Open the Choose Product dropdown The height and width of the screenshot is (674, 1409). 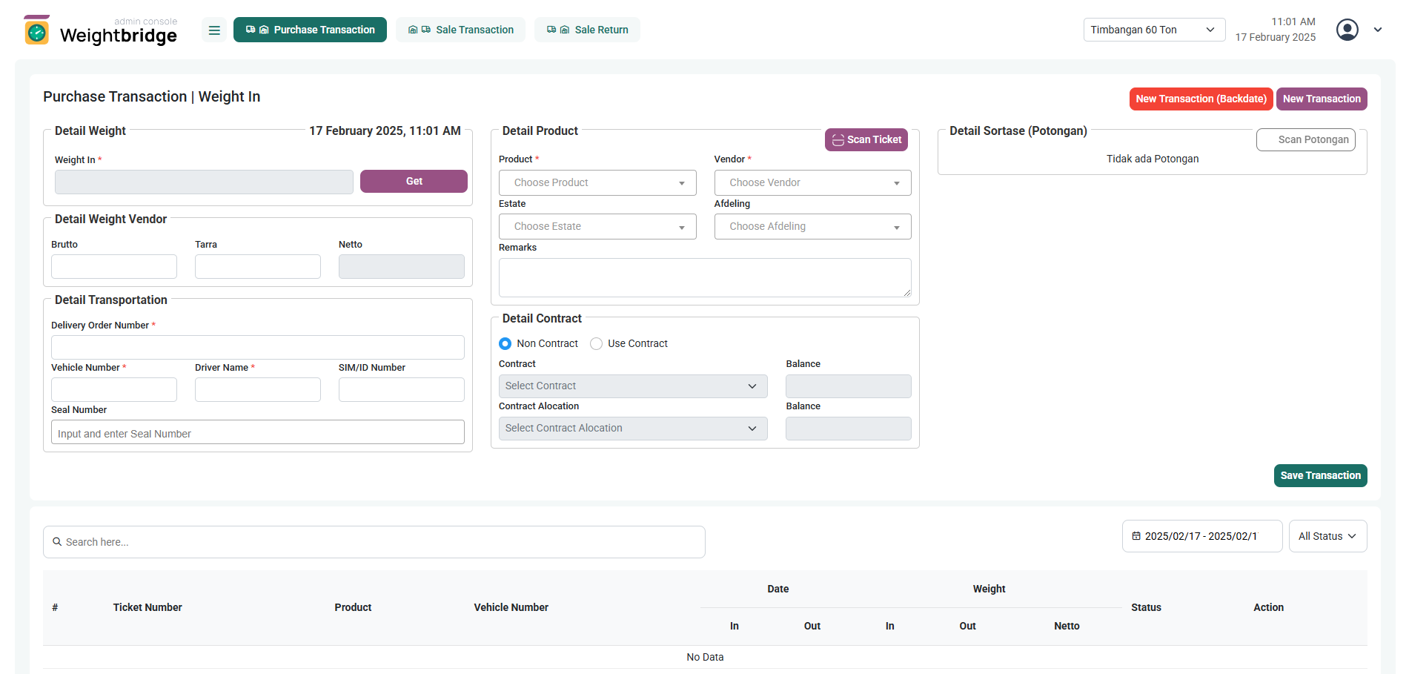coord(597,182)
